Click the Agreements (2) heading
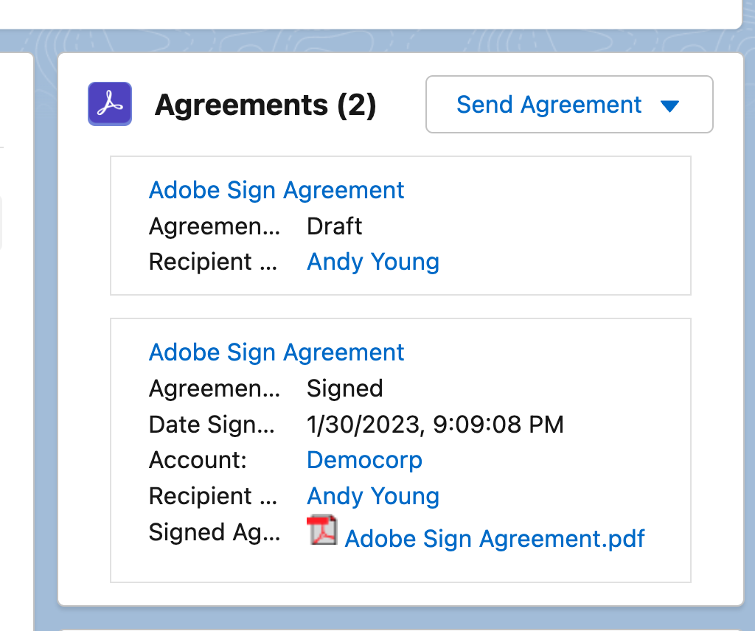755x631 pixels. (x=265, y=104)
